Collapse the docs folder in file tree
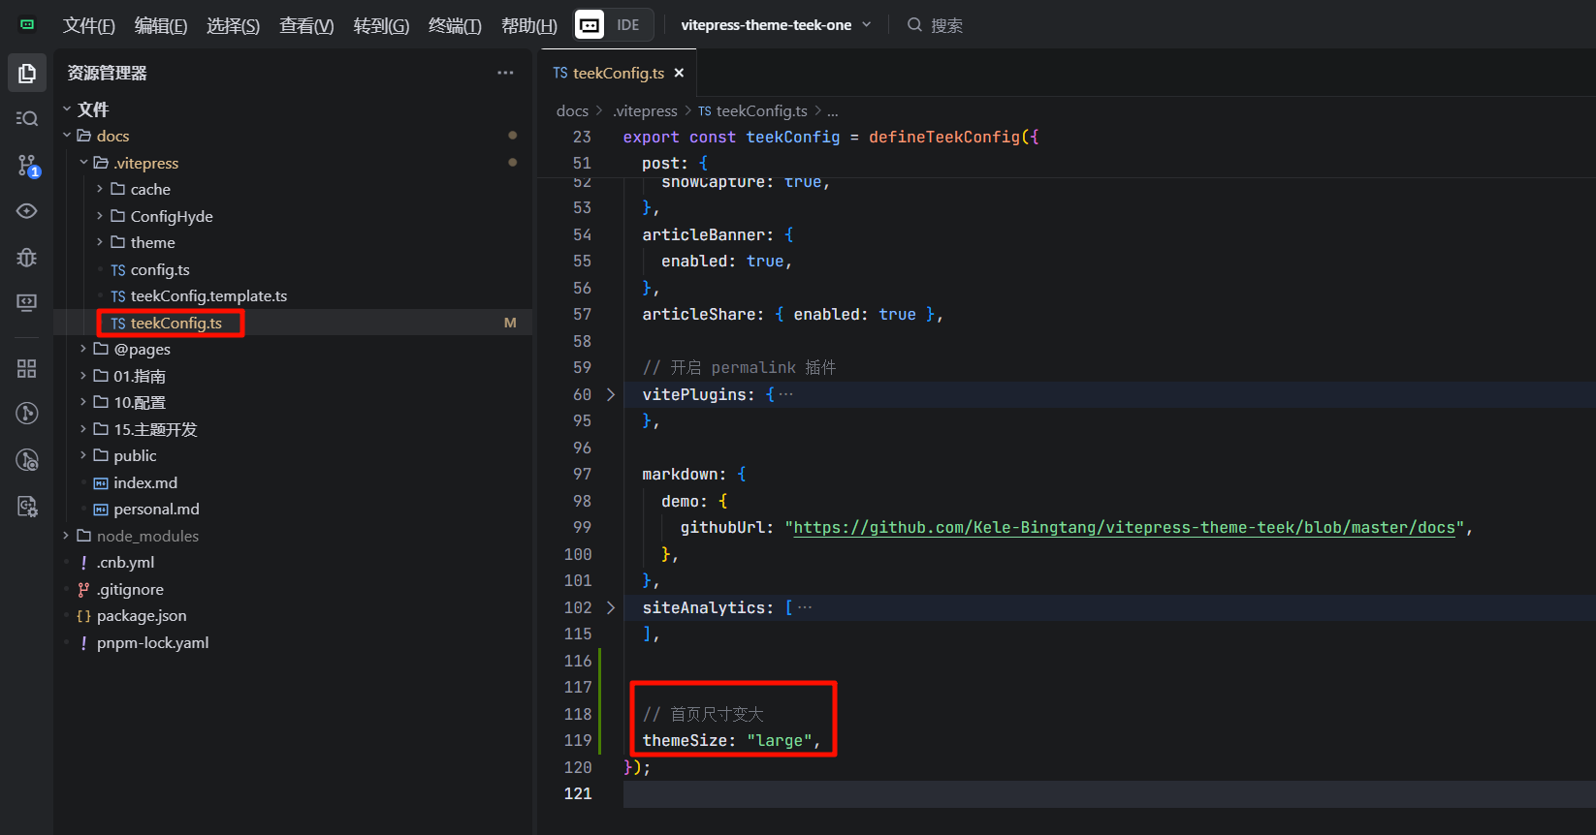The height and width of the screenshot is (835, 1596). (67, 136)
